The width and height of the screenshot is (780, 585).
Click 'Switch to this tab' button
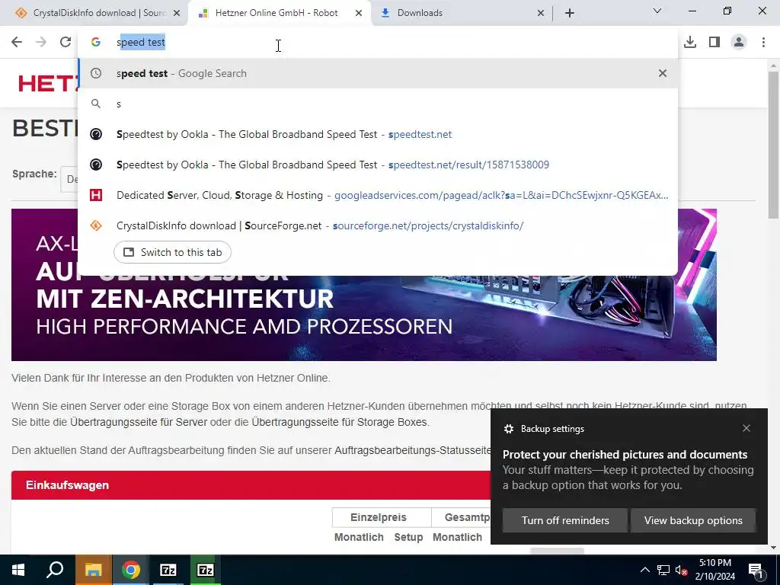172,252
